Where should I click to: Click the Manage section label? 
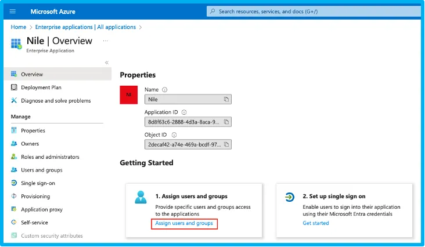[20, 117]
